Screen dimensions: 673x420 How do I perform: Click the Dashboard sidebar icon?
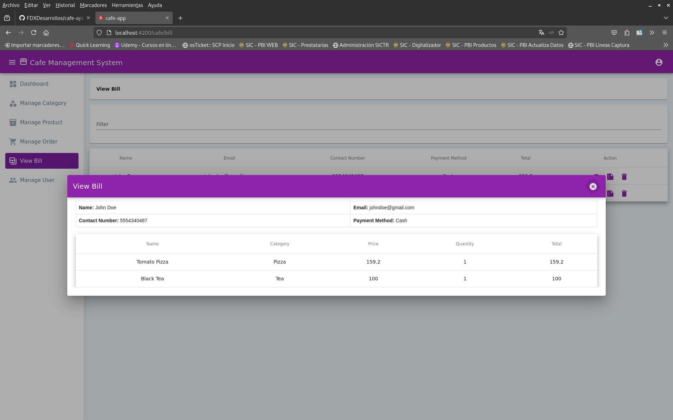[13, 84]
